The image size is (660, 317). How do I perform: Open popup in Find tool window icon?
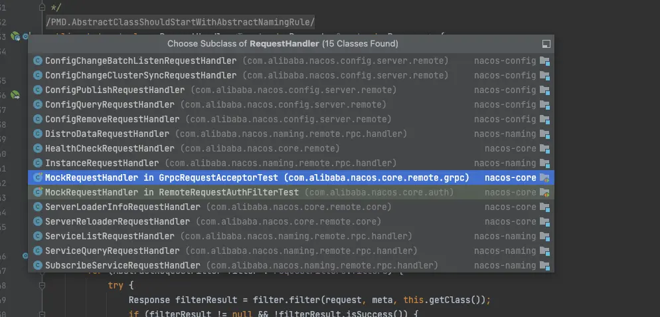546,44
